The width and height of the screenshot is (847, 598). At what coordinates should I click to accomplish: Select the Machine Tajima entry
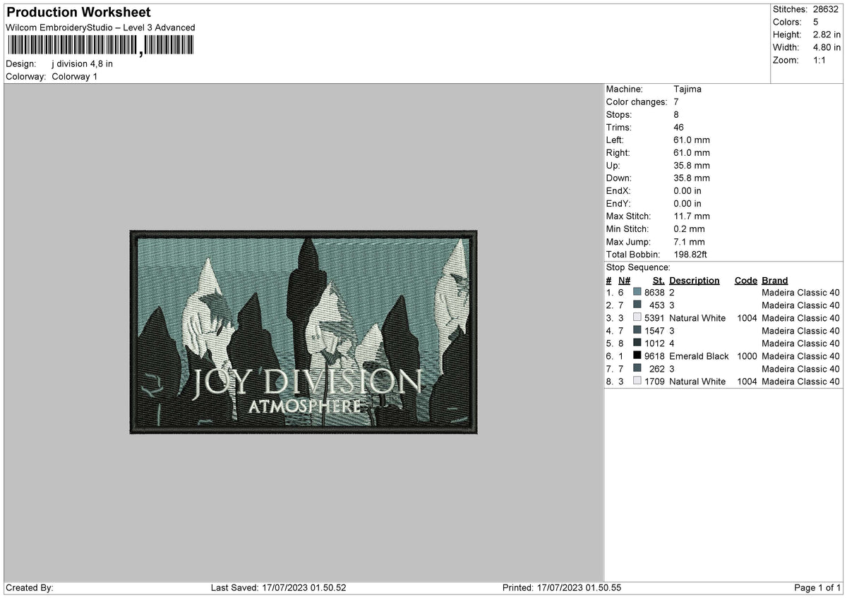(x=686, y=89)
